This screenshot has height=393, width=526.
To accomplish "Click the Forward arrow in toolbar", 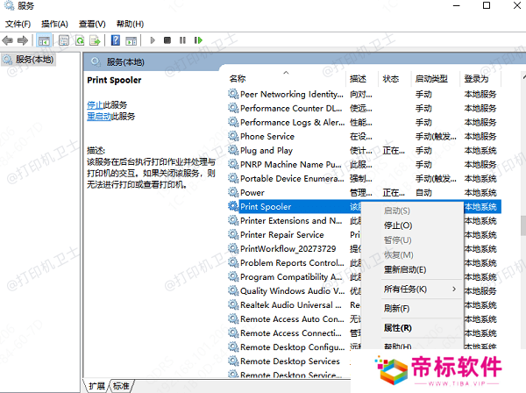I will [x=24, y=40].
